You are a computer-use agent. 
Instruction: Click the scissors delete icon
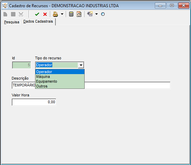(21, 14)
